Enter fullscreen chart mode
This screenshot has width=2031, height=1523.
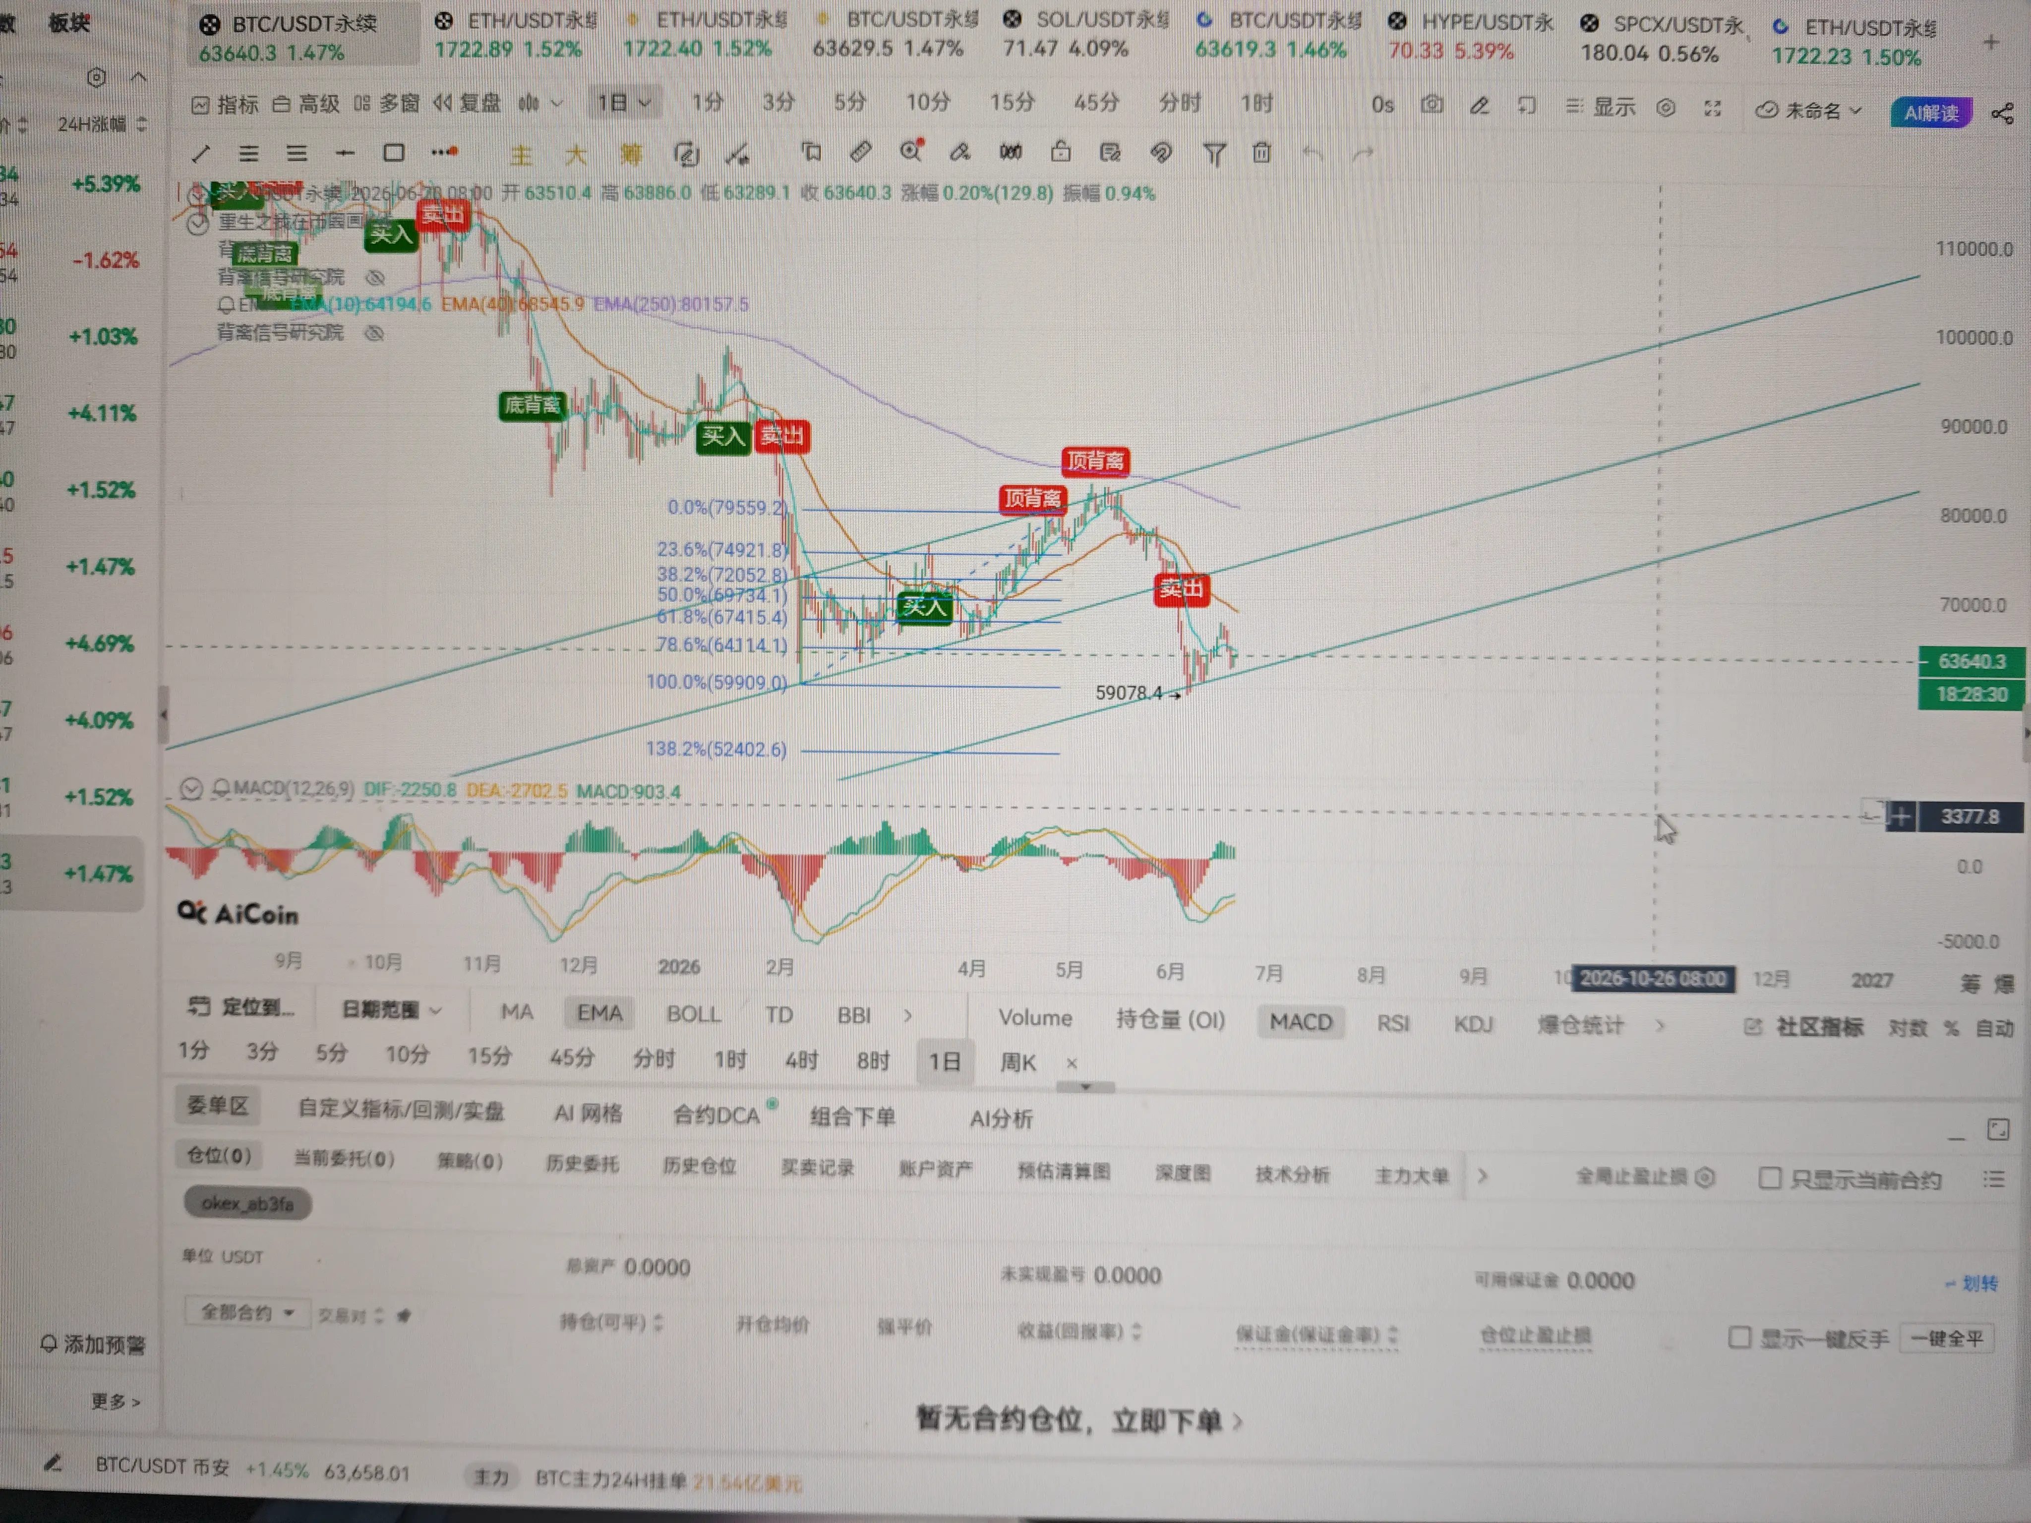1712,109
